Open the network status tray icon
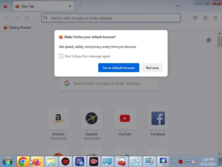The height and width of the screenshot is (167, 222). (187, 162)
